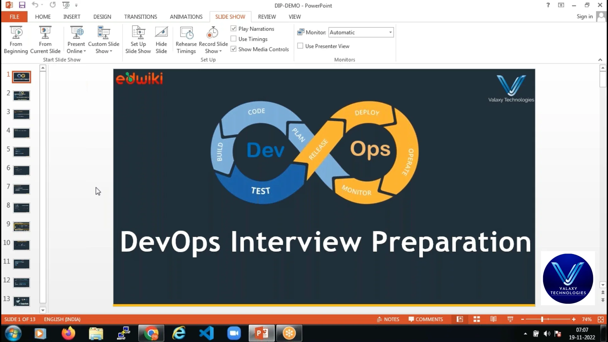Go to next slide double-arrow button
The width and height of the screenshot is (608, 342).
pyautogui.click(x=603, y=300)
